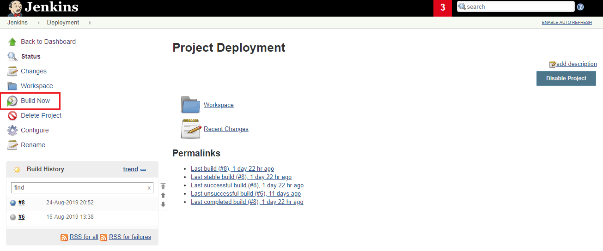Select Delete Project in sidebar

coord(41,115)
